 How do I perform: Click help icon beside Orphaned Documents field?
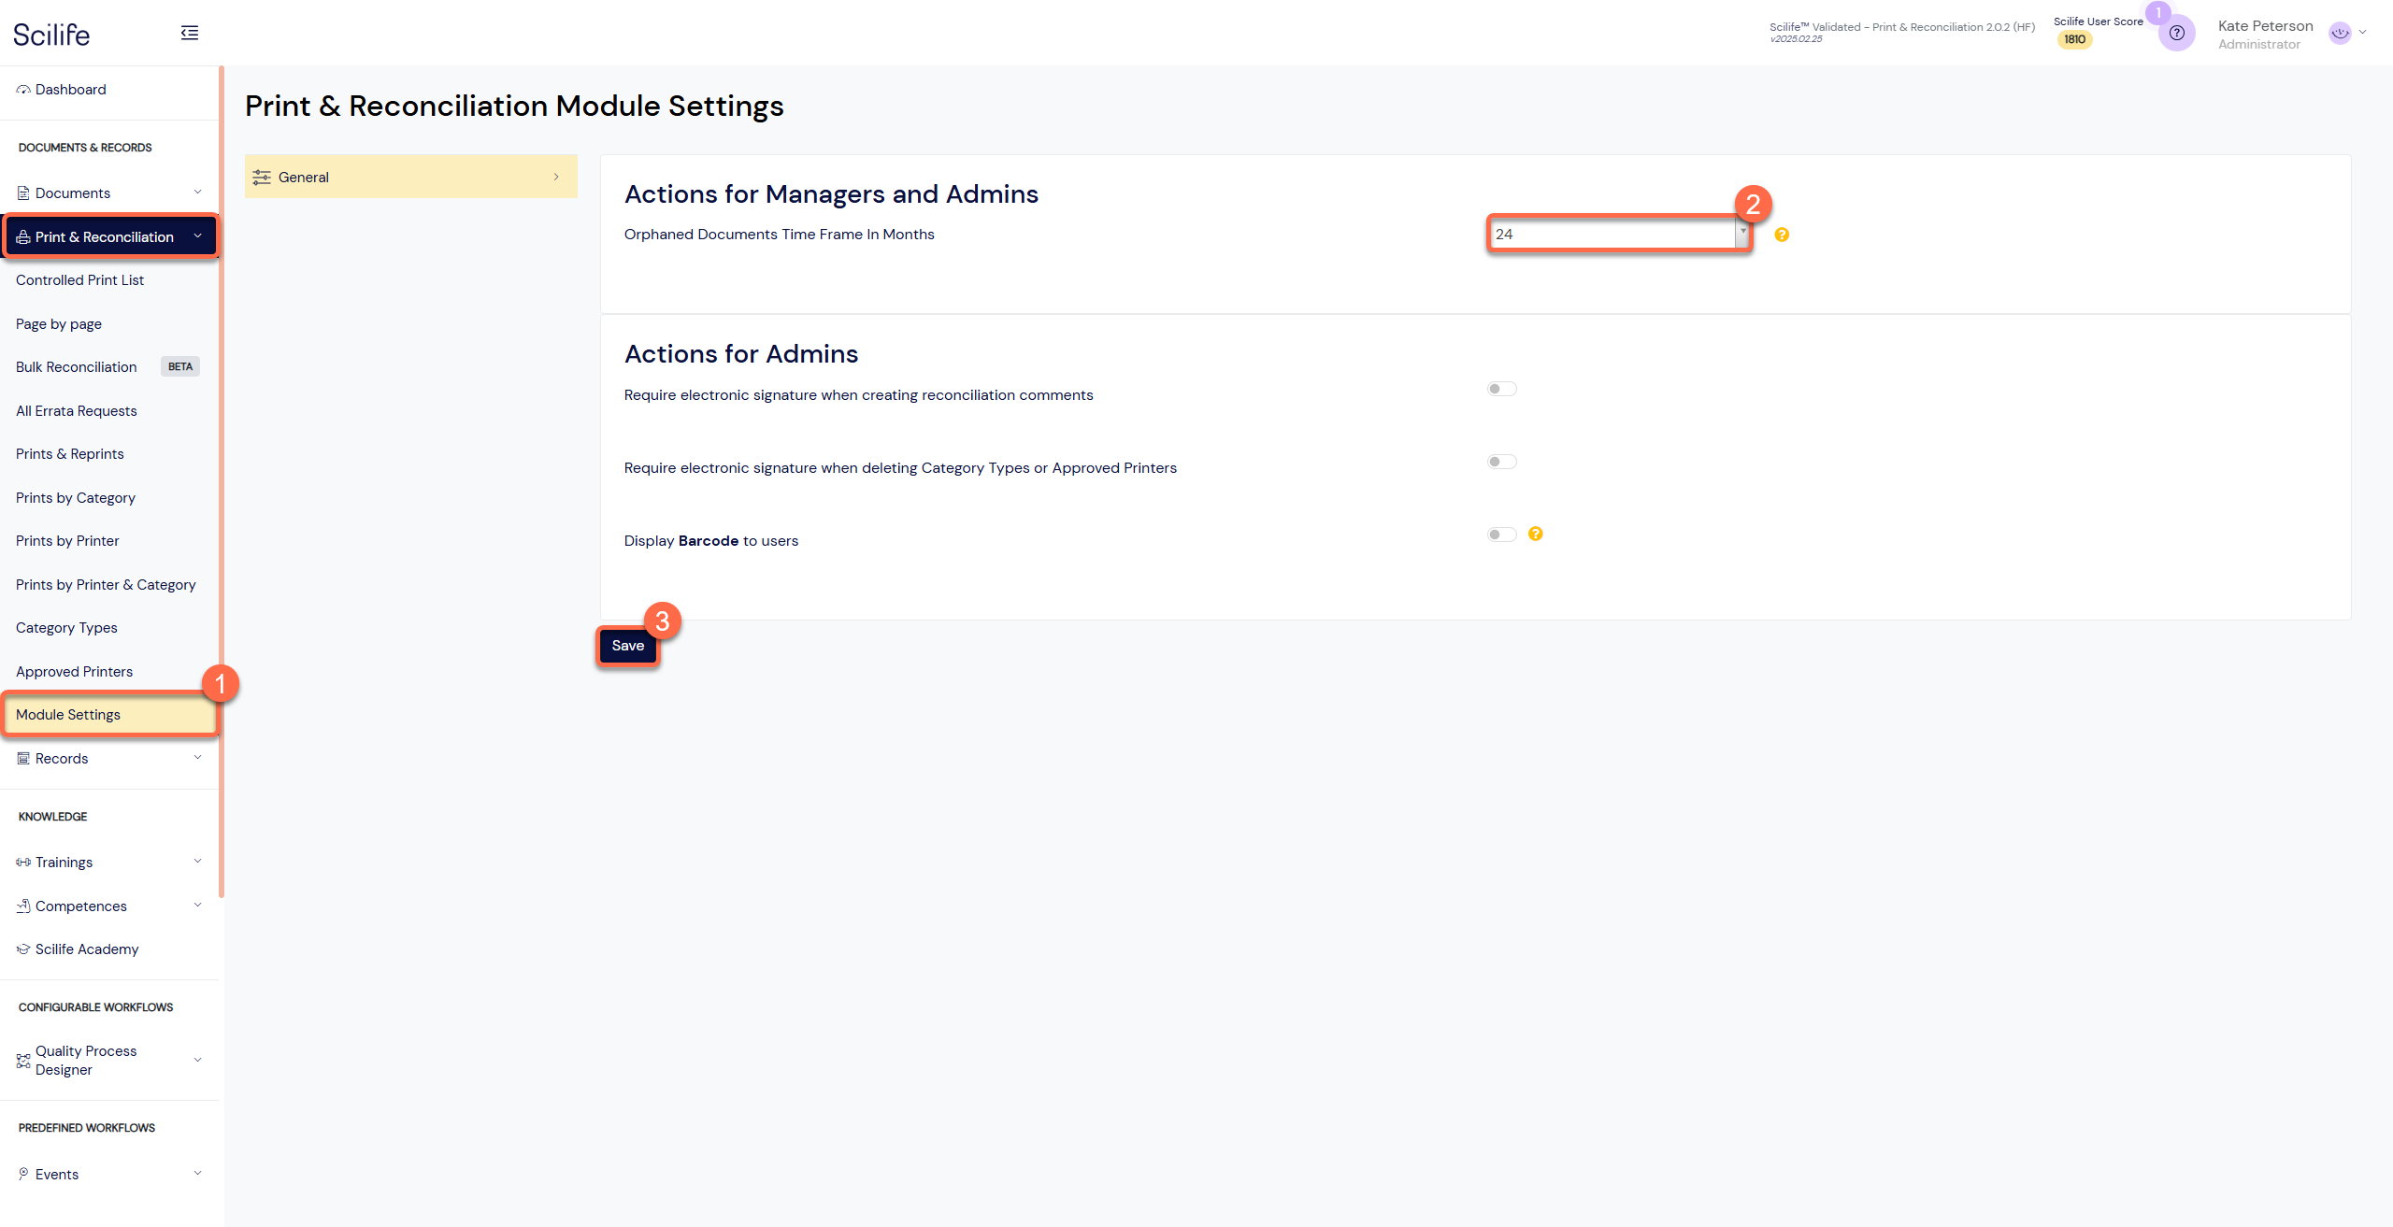click(x=1782, y=235)
